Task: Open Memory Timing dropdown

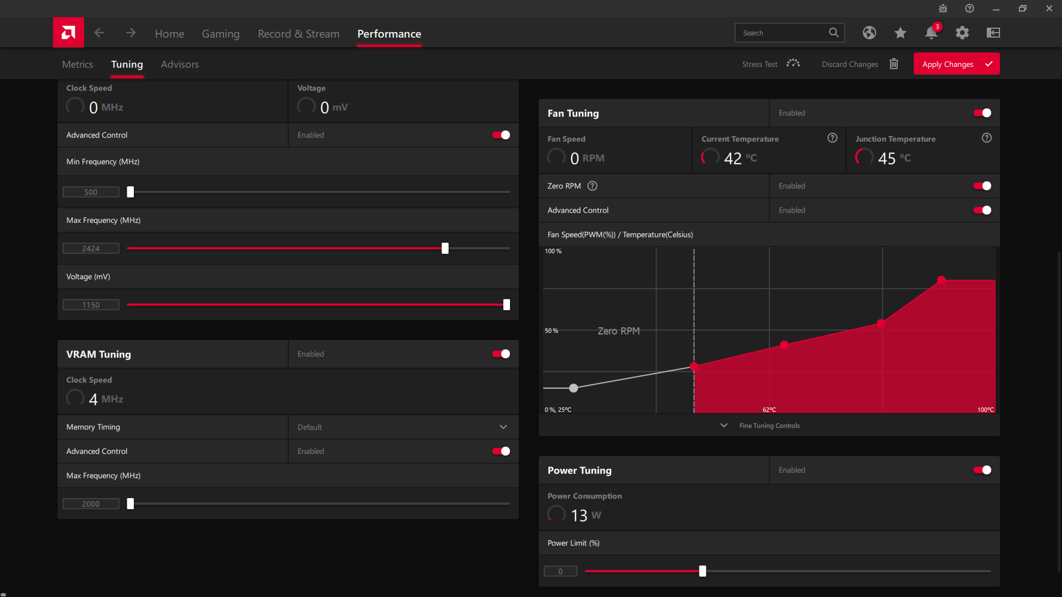Action: (x=403, y=427)
